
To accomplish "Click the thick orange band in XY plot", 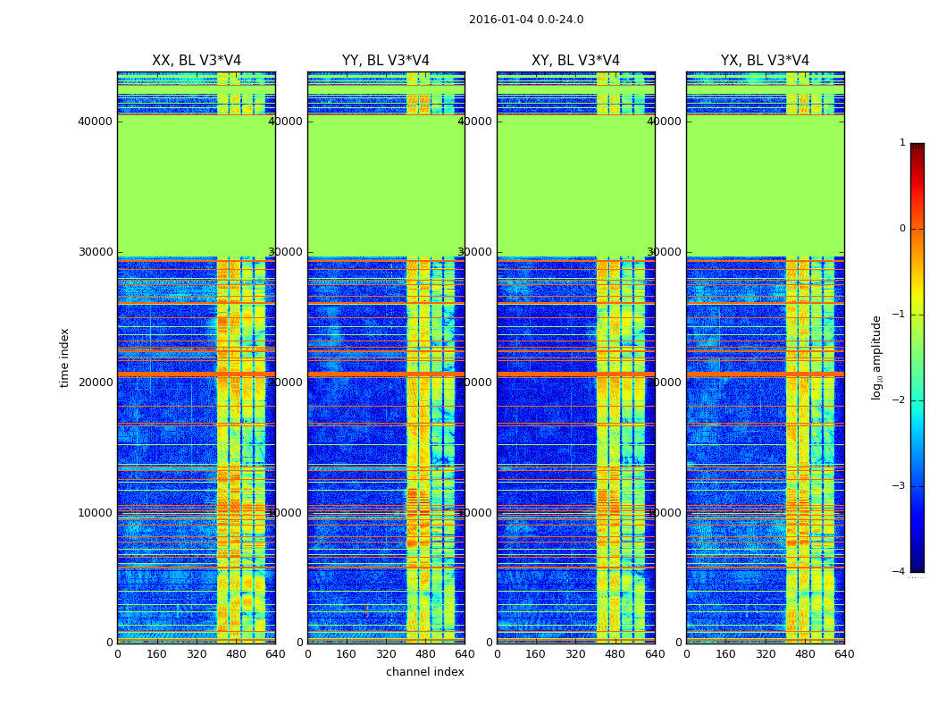I will coord(575,374).
